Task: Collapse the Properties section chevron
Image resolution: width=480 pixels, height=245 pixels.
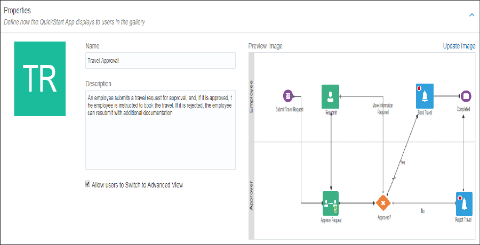Action: 471,15
